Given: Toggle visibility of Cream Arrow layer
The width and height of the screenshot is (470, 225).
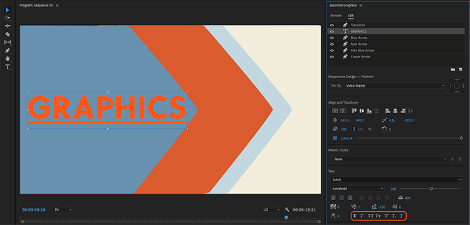Looking at the screenshot, I should (332, 57).
